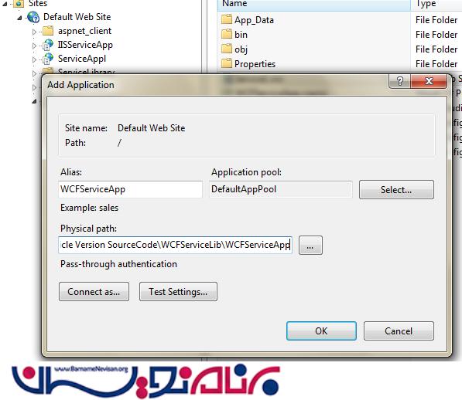Select the bin folder icon

(x=227, y=34)
